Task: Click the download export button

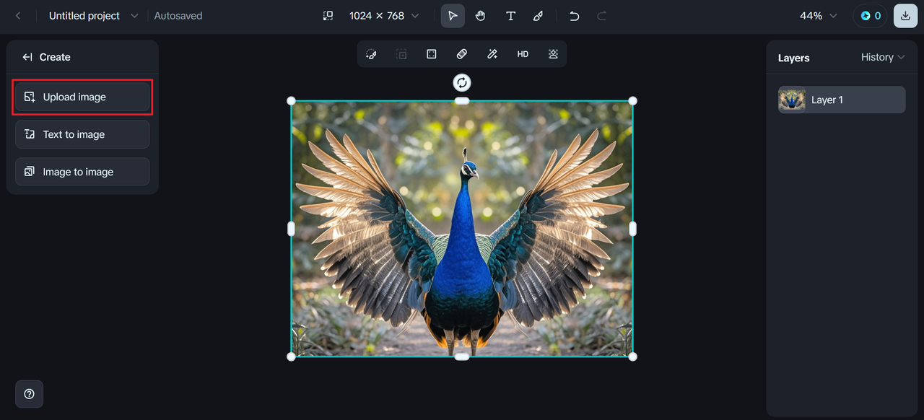Action: (x=905, y=16)
